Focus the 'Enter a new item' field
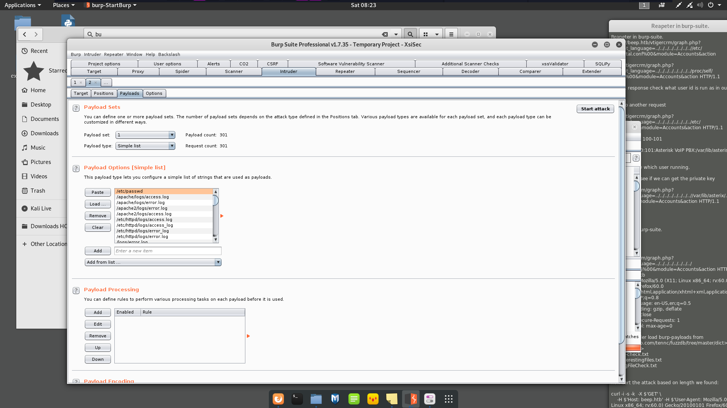727x408 pixels. click(168, 251)
